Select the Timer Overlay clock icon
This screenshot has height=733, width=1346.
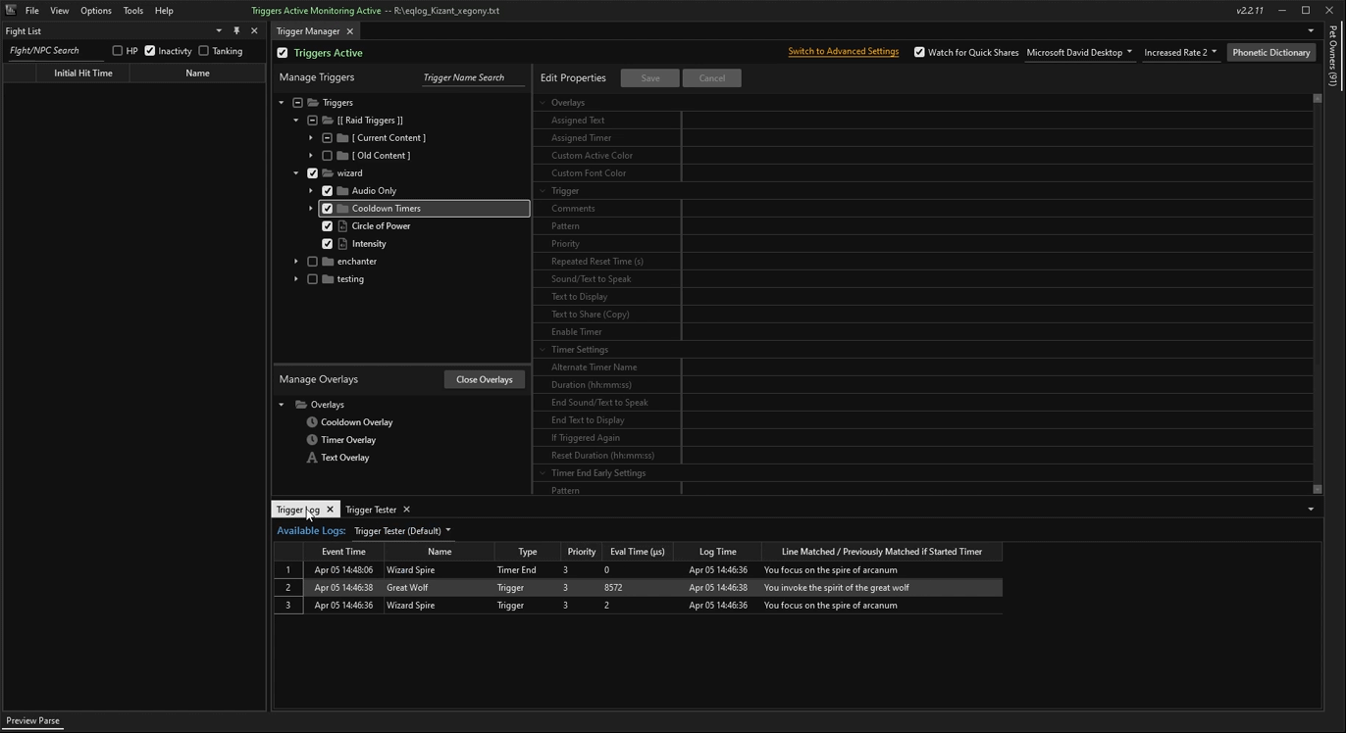312,439
